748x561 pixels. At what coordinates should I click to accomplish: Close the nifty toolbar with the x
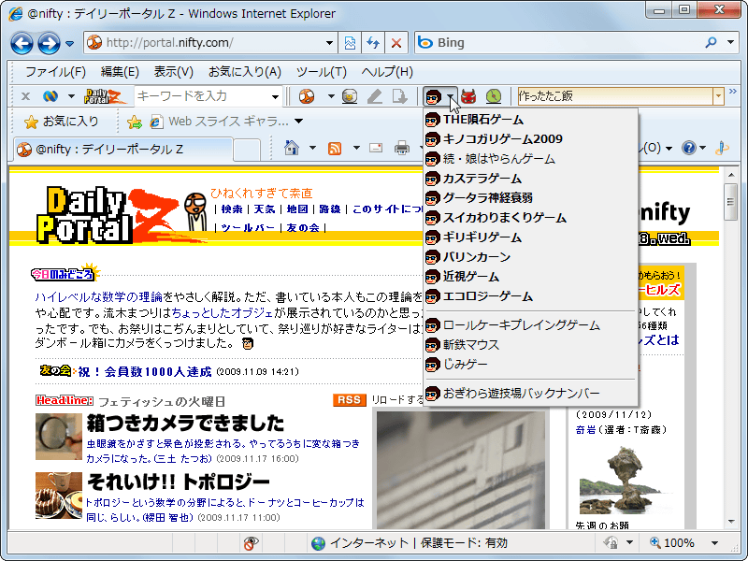pos(26,96)
